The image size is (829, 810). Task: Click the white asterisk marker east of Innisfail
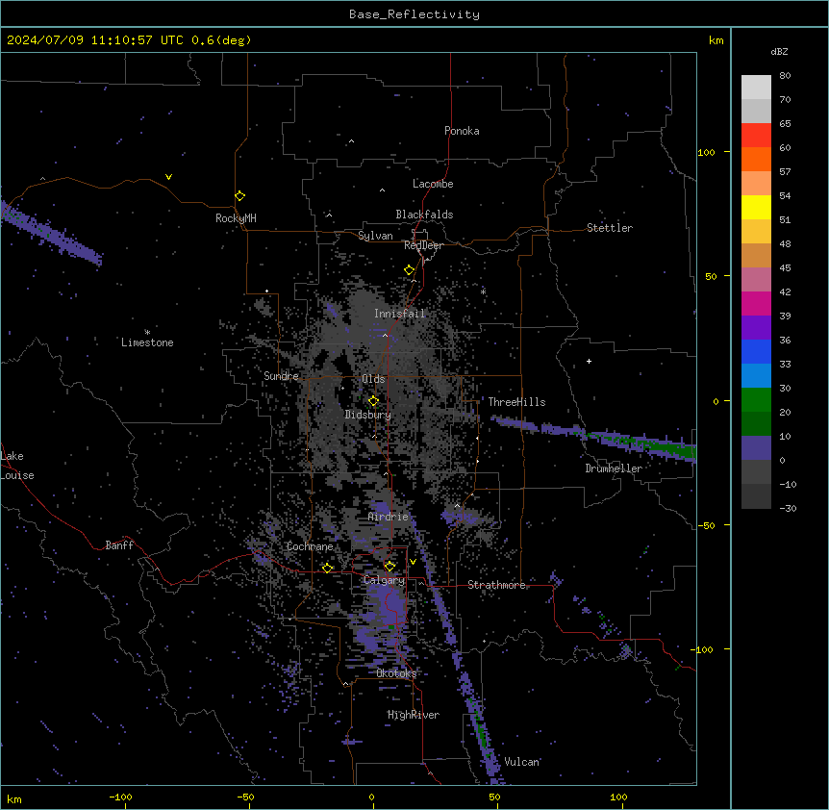coord(483,291)
